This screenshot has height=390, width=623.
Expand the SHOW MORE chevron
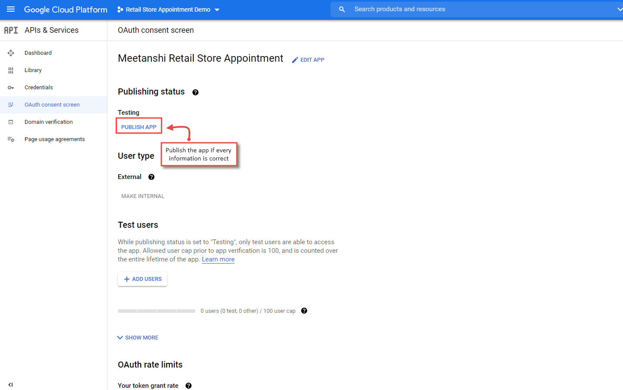pyautogui.click(x=120, y=338)
